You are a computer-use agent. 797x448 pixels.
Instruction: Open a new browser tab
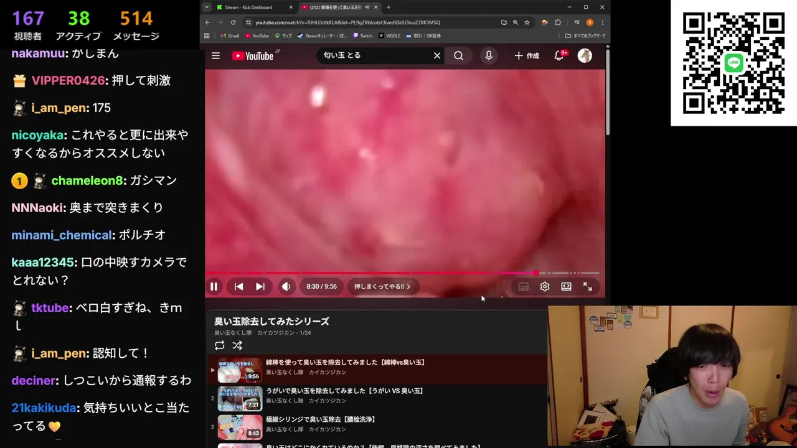click(x=389, y=7)
